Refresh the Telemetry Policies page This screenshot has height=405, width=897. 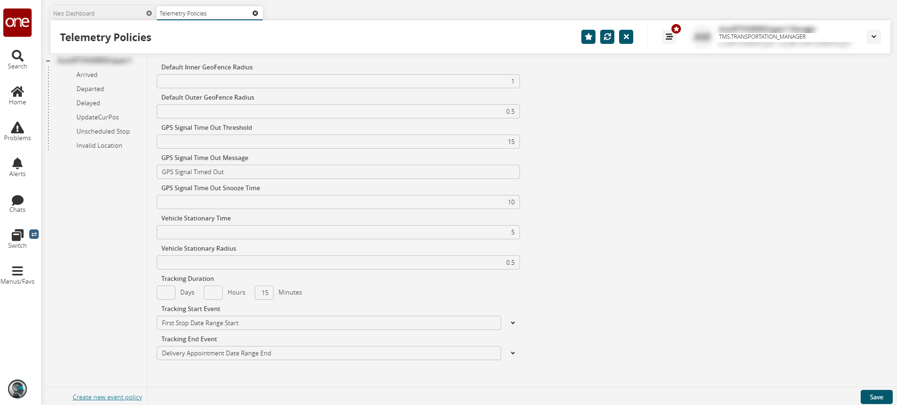tap(607, 37)
